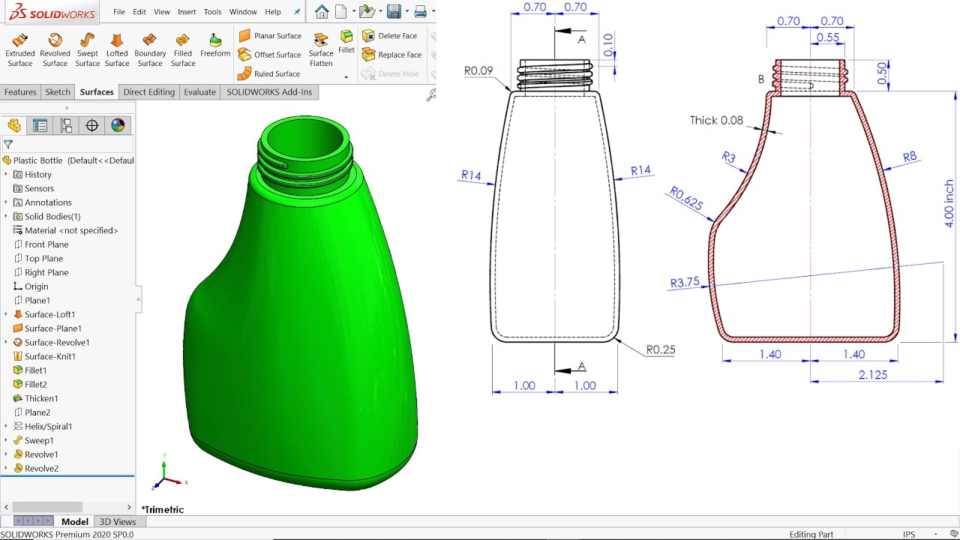
Task: Open the Window menu
Action: tap(243, 12)
